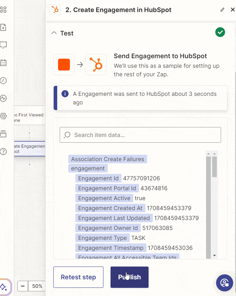The image size is (236, 296).
Task: Click the Engagement Active value true
Action: [x=140, y=198]
